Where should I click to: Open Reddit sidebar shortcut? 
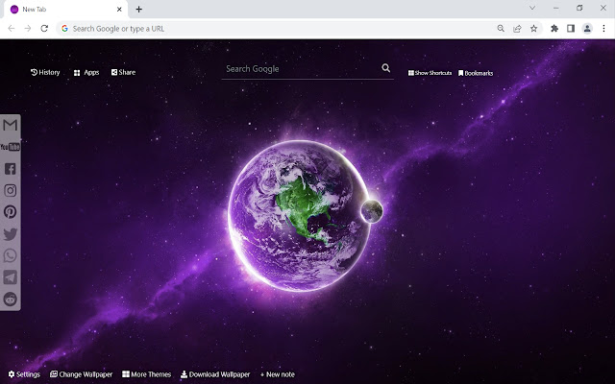[x=11, y=299]
